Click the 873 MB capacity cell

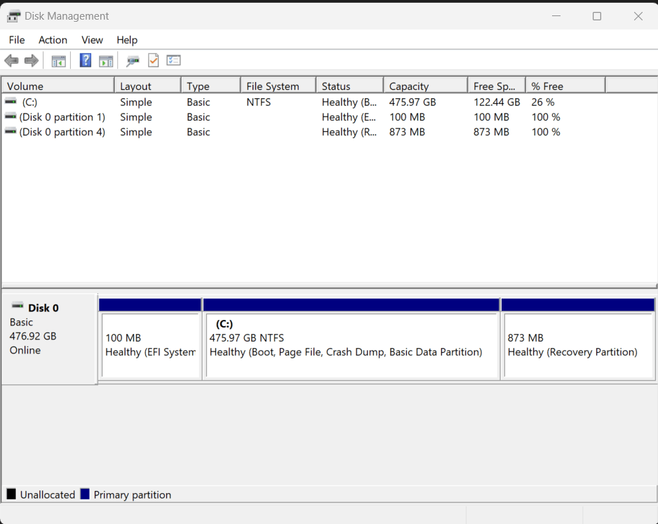click(407, 132)
